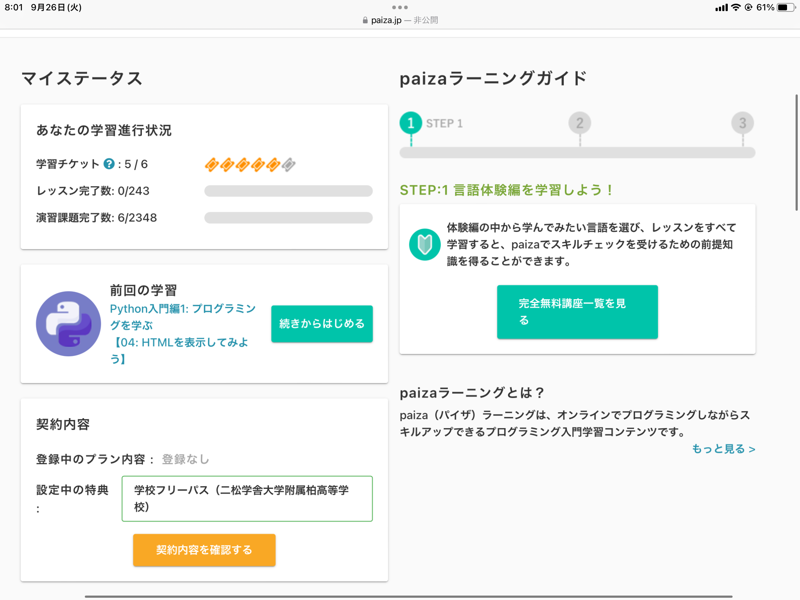Click the vertical page scrollbar

pos(796,153)
